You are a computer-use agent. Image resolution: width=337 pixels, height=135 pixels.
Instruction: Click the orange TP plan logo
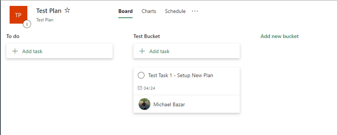(18, 15)
